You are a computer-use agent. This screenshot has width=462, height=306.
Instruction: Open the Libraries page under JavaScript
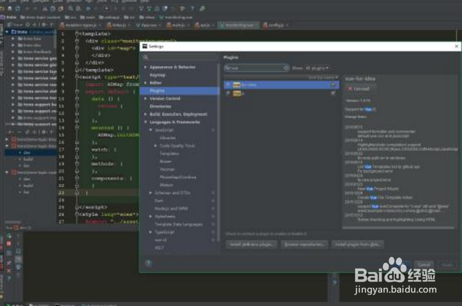coord(168,138)
